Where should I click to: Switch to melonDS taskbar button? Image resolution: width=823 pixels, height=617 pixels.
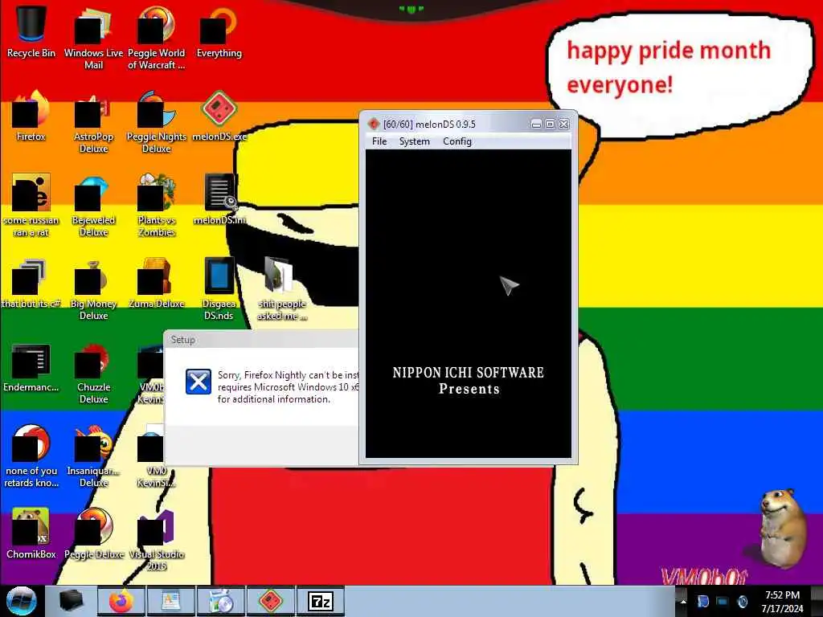tap(271, 601)
